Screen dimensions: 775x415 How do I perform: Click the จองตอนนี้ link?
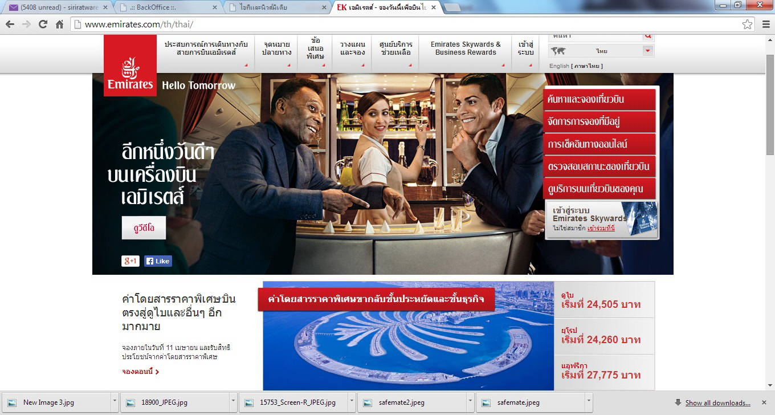coord(140,372)
